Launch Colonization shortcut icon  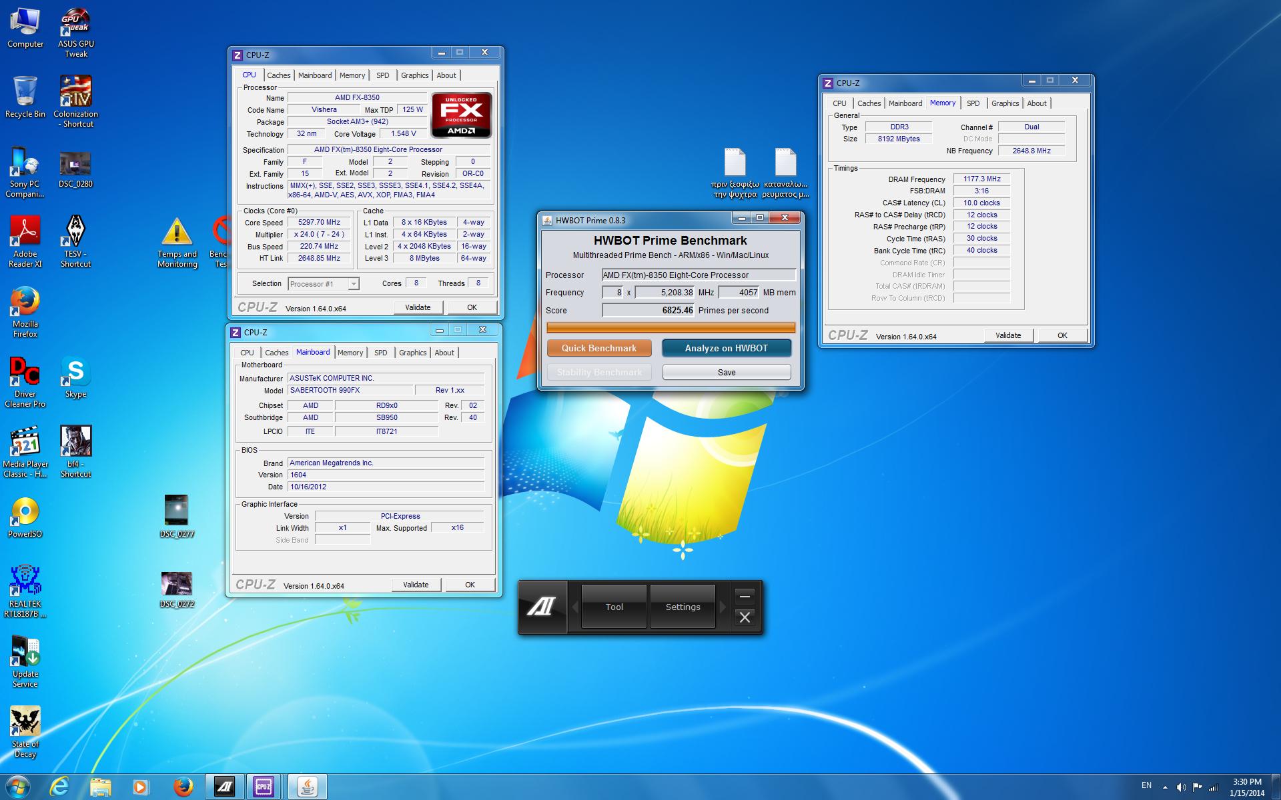click(76, 101)
